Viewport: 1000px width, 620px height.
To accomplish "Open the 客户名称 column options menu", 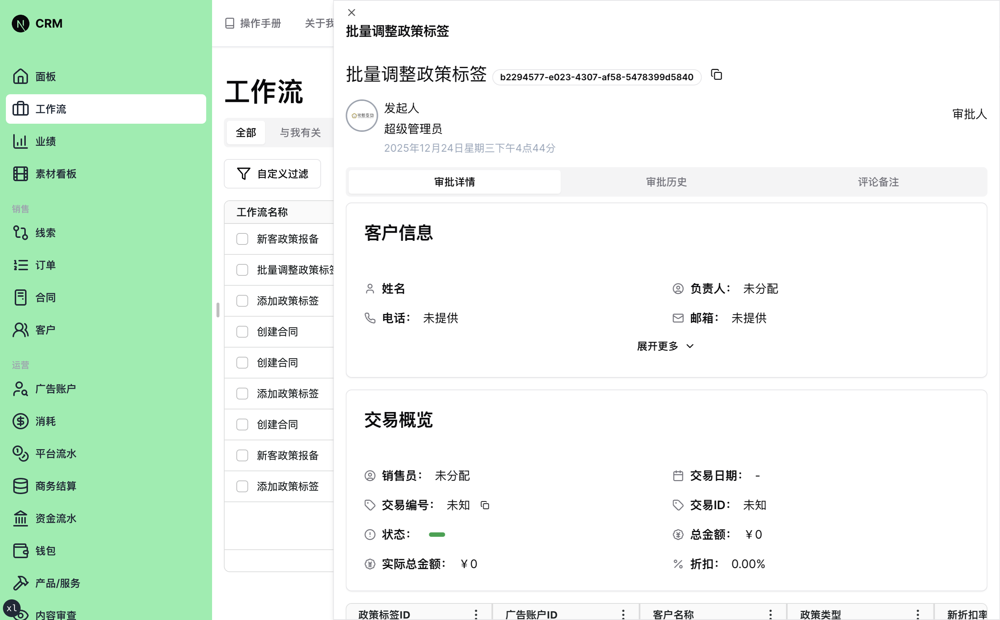I will click(x=770, y=614).
